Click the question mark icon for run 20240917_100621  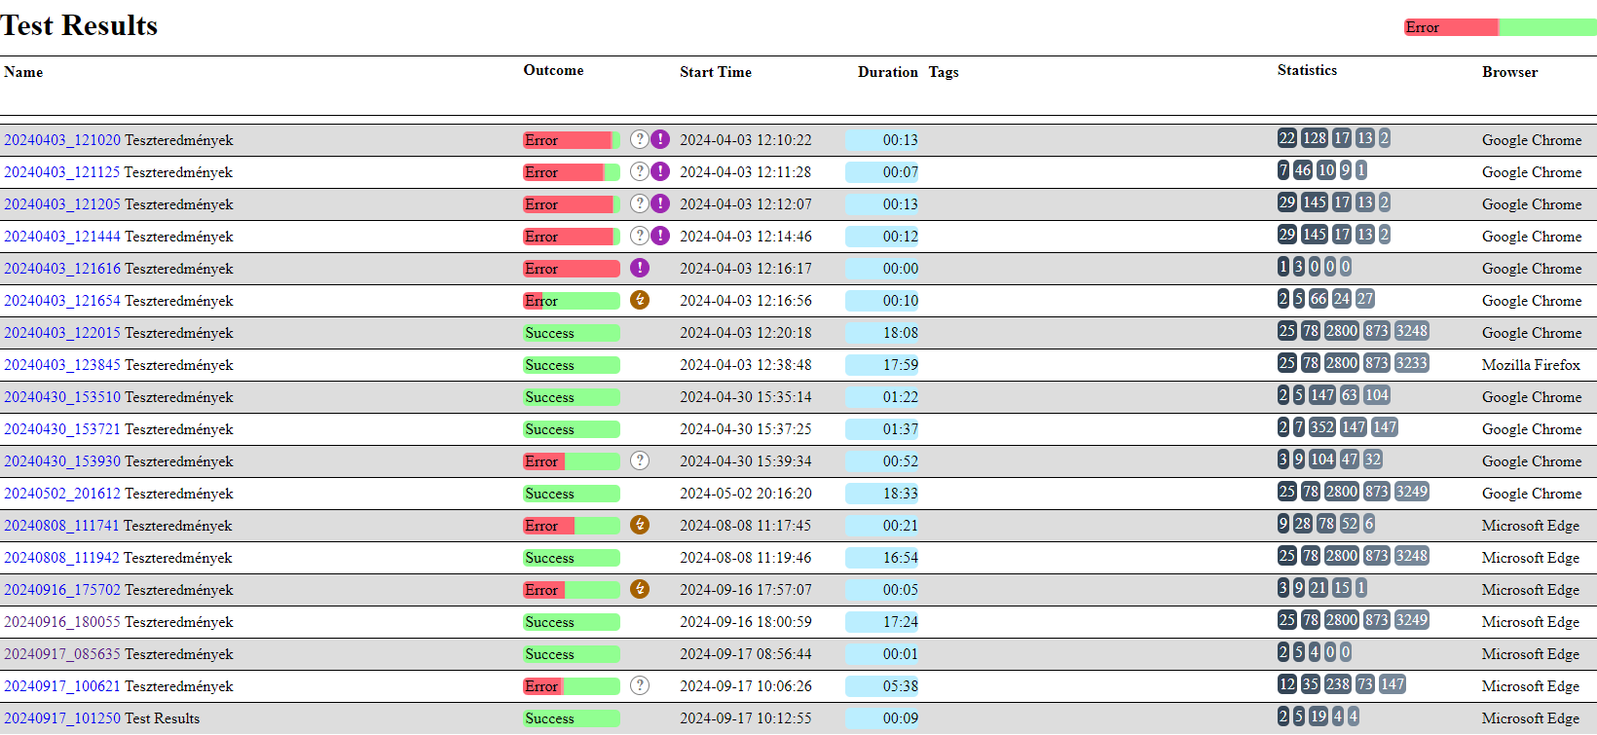[640, 685]
